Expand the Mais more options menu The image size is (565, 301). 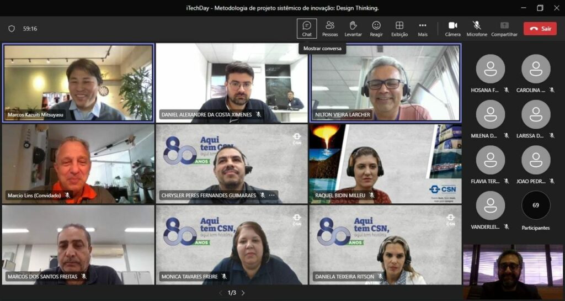[x=423, y=28]
